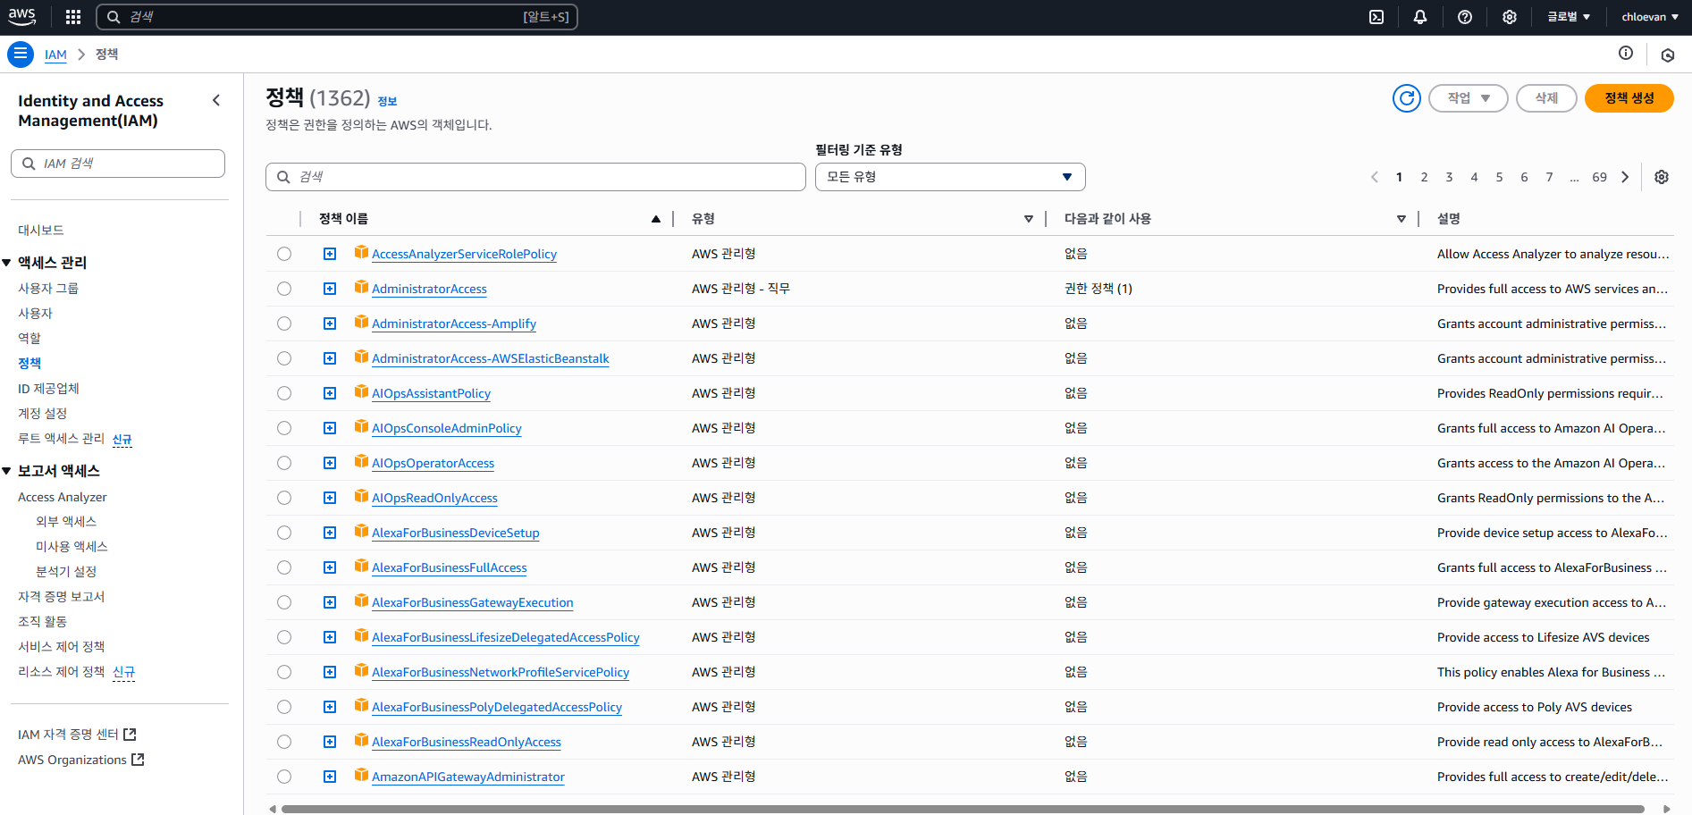Image resolution: width=1692 pixels, height=815 pixels.
Task: Click the 정책 생성 button
Action: [x=1629, y=98]
